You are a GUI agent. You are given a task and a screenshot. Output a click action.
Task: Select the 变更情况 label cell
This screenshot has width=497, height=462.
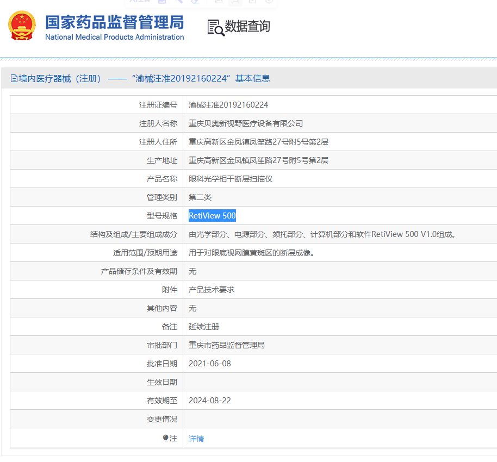(96, 419)
